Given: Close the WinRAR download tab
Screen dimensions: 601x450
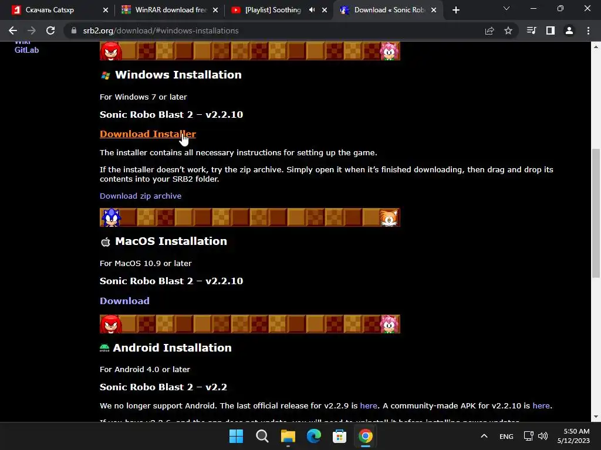Looking at the screenshot, I should pyautogui.click(x=215, y=10).
